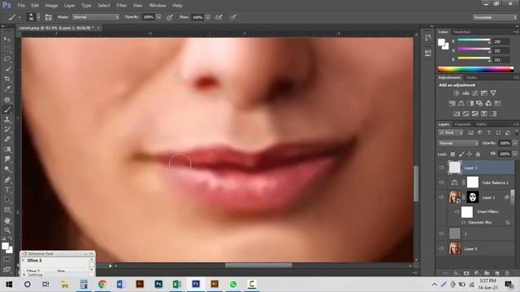Select the Clone Stamp tool
The width and height of the screenshot is (520, 292).
pyautogui.click(x=7, y=119)
